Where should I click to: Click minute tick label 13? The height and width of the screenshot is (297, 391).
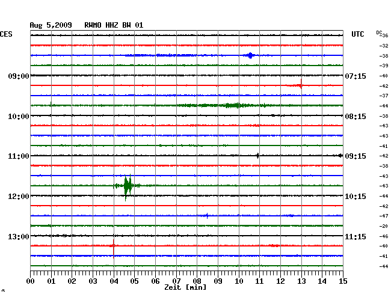[301, 281]
